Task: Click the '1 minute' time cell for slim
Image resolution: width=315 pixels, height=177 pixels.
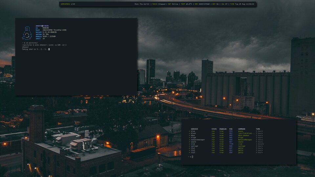Action: (x=260, y=144)
